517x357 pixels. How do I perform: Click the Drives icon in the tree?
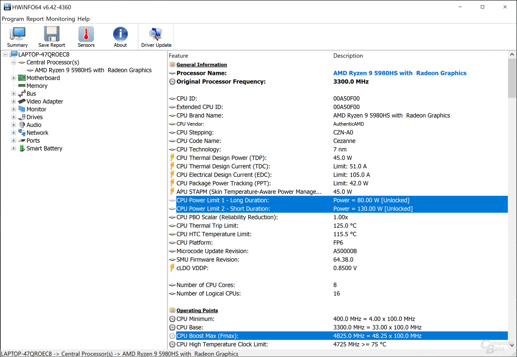[x=22, y=117]
